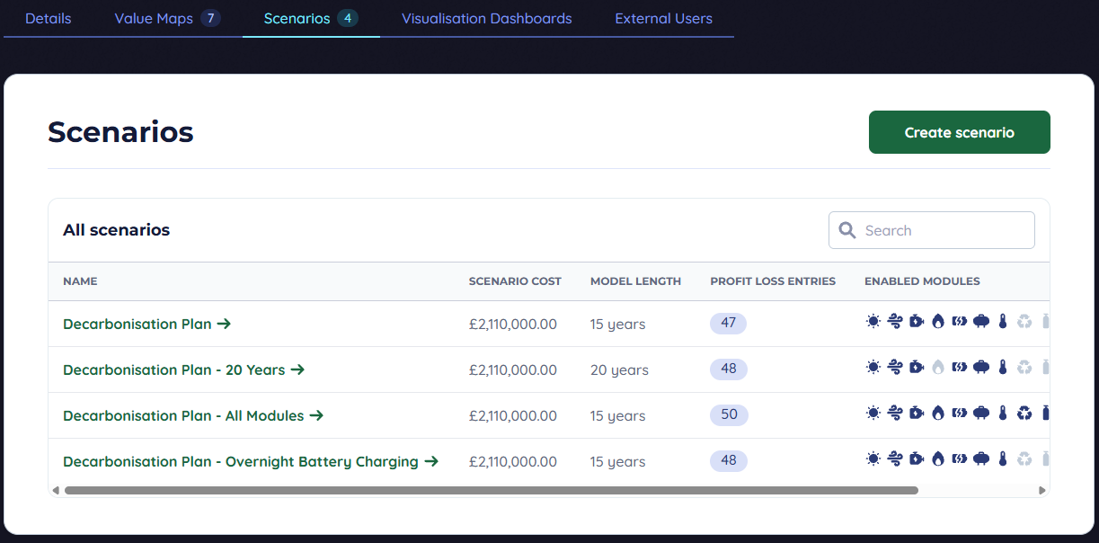Screen dimensions: 1099x543
Task: Click the solar sun icon for Decarbonisation Plan
Action: 873,322
